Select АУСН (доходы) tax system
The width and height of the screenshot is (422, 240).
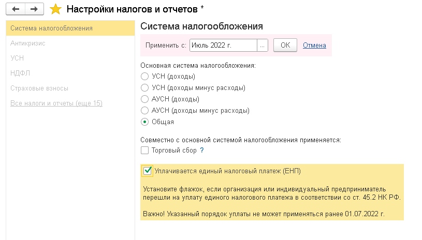click(x=145, y=99)
